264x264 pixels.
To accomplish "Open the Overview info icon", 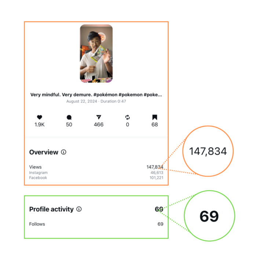I will (x=64, y=152).
